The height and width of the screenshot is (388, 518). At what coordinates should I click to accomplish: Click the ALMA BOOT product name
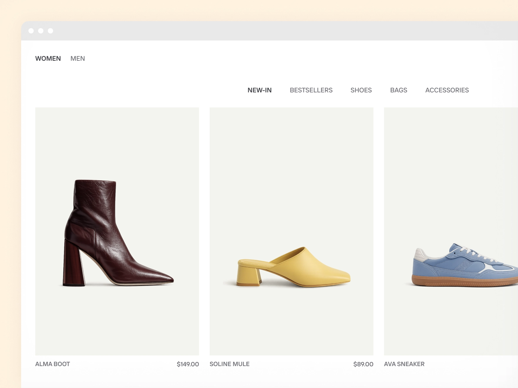(x=53, y=364)
